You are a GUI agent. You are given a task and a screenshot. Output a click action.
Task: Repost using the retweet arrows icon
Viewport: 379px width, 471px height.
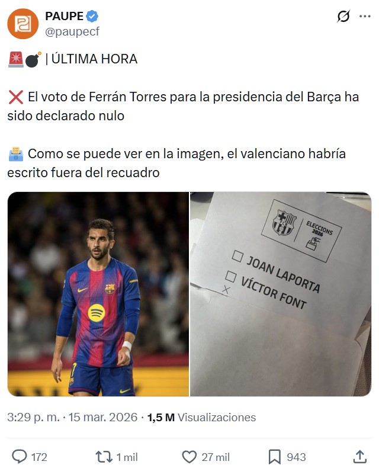[104, 457]
